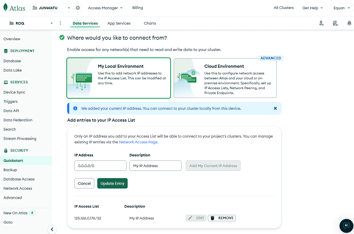Select the My Local Environment card
Viewport: 354px width, 234px height.
pyautogui.click(x=119, y=78)
